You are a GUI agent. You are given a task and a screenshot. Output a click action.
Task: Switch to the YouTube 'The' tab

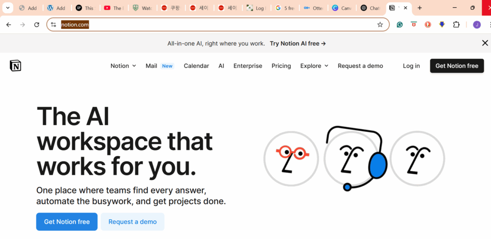(x=113, y=8)
